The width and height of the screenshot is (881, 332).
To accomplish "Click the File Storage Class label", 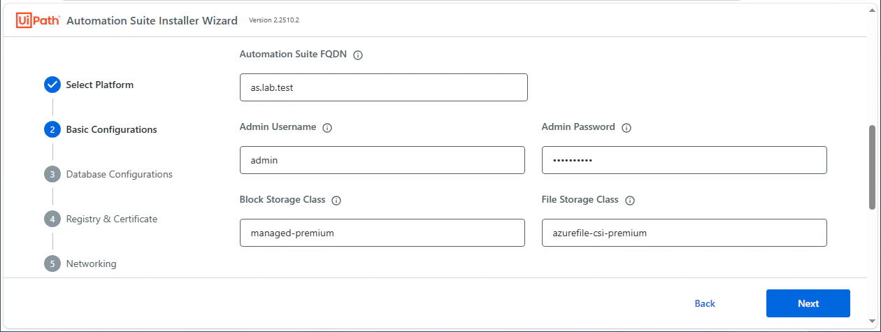I will pyautogui.click(x=580, y=199).
